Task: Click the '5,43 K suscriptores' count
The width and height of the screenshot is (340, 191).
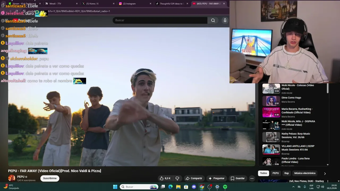Action: point(26,180)
